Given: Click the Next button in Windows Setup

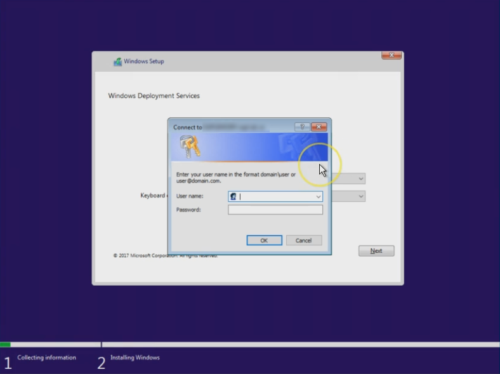Looking at the screenshot, I should pos(376,251).
